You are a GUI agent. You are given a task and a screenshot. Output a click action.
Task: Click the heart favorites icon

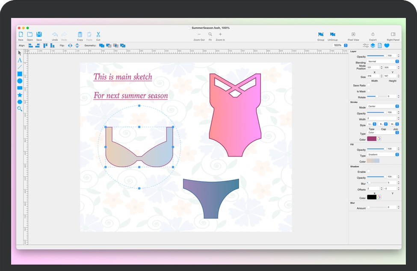[387, 45]
